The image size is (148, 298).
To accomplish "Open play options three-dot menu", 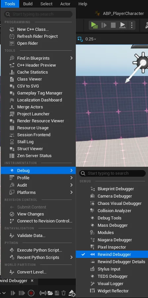I will pos(132,25).
